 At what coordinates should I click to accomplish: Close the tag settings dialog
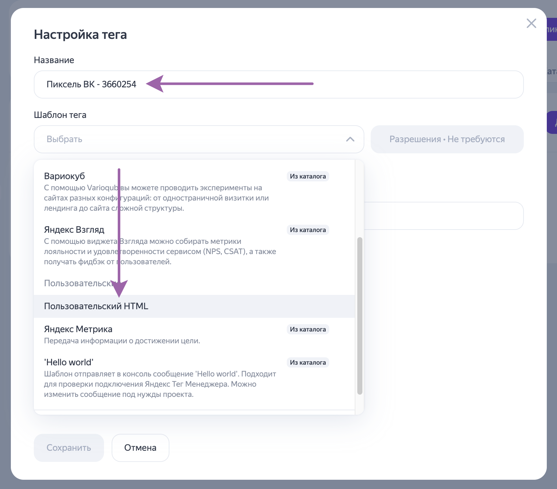pos(531,23)
